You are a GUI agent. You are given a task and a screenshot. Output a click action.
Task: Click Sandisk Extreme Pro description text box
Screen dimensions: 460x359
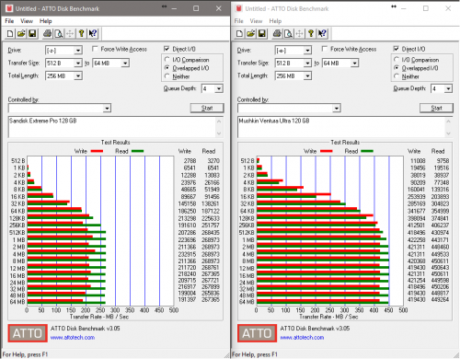(x=112, y=127)
